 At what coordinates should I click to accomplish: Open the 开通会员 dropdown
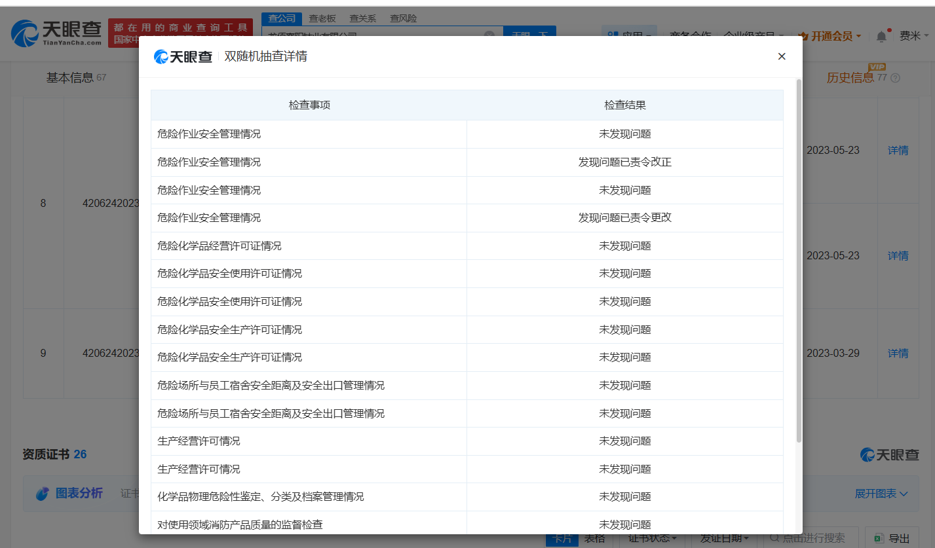(x=830, y=36)
